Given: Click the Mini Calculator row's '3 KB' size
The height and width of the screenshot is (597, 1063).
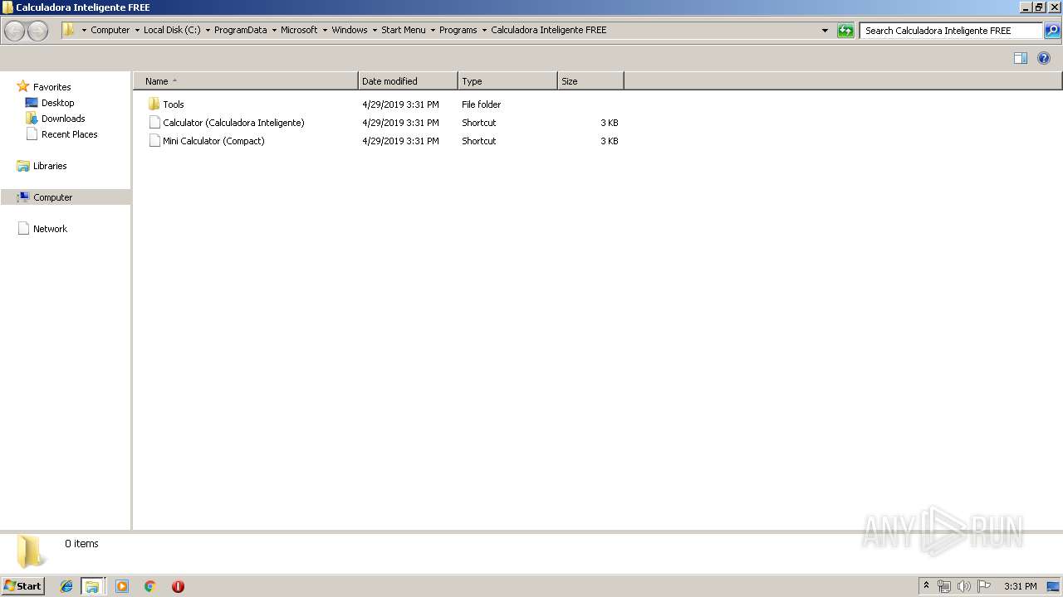Looking at the screenshot, I should click(610, 141).
